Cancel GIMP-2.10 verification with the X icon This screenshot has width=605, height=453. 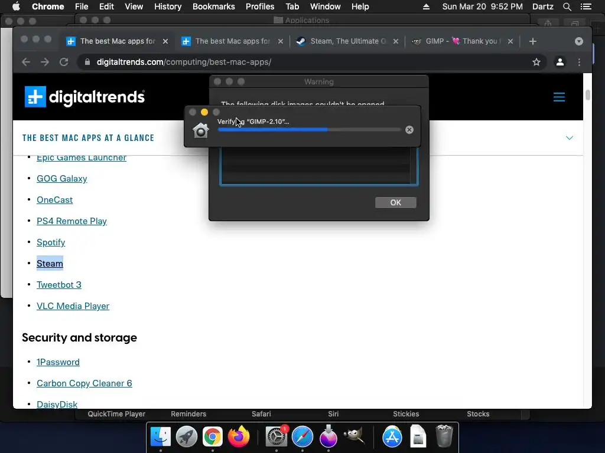tap(409, 130)
